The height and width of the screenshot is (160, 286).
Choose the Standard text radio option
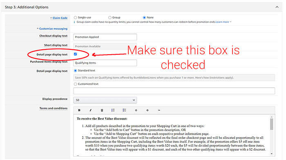75,71
